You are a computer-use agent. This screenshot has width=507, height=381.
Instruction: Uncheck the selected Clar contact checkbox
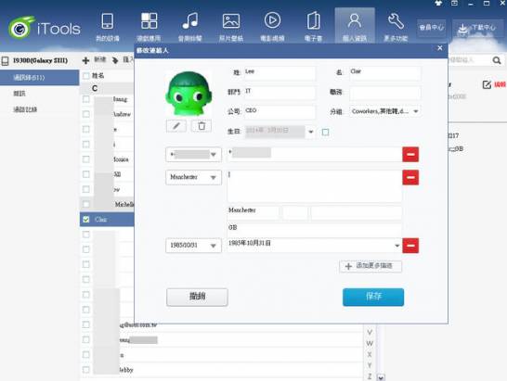click(x=86, y=219)
